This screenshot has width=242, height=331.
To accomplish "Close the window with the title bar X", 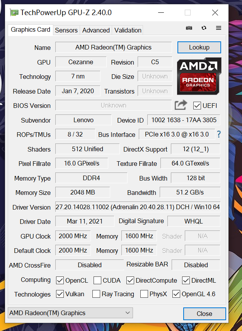I will (x=215, y=13).
